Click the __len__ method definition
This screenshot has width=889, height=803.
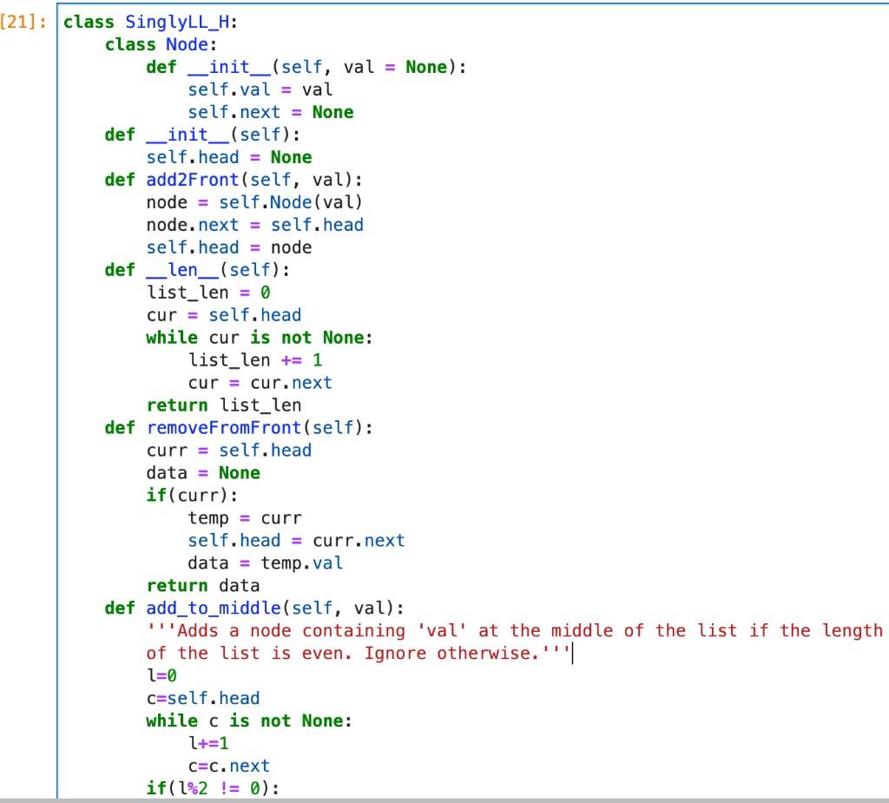click(x=182, y=269)
